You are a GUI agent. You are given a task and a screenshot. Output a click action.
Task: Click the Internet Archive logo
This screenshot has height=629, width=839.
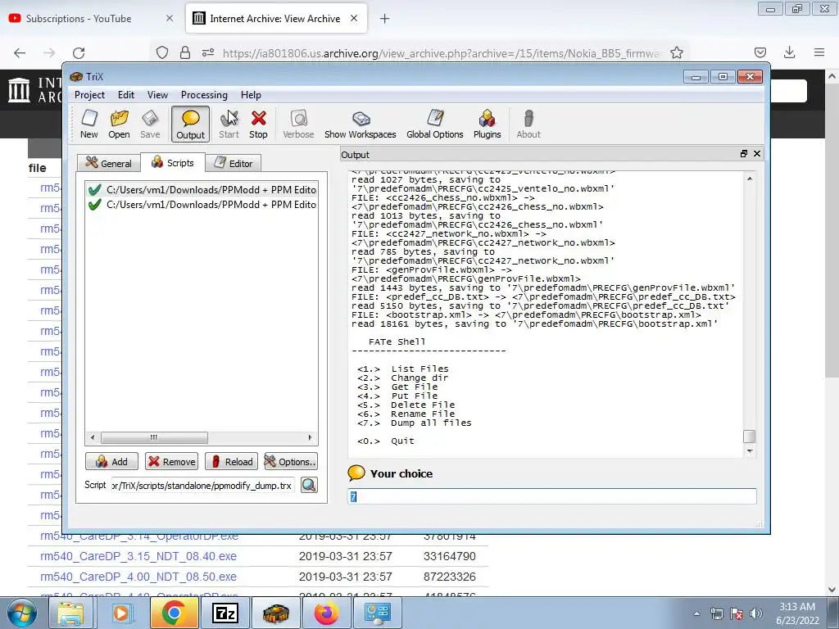20,90
